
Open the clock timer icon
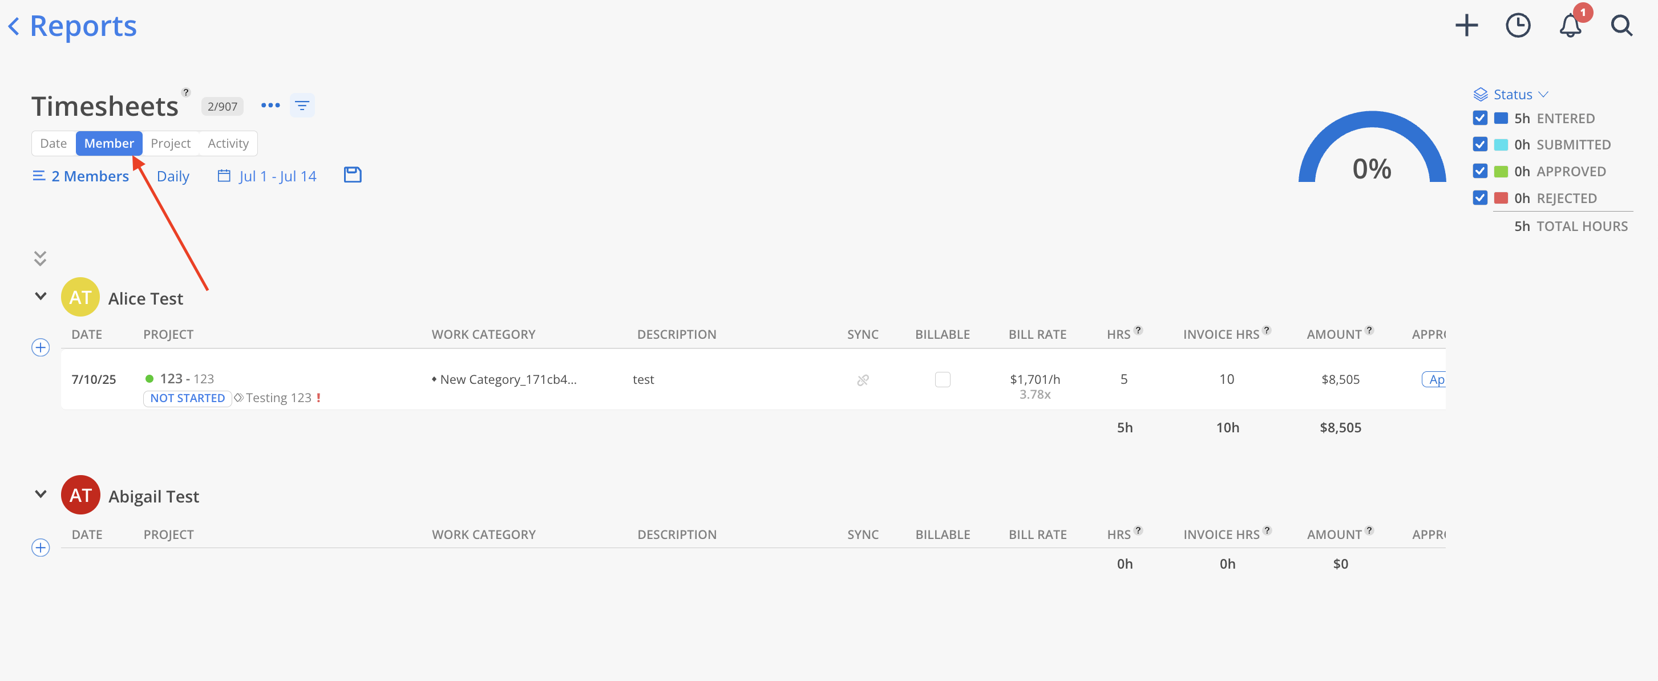coord(1518,26)
